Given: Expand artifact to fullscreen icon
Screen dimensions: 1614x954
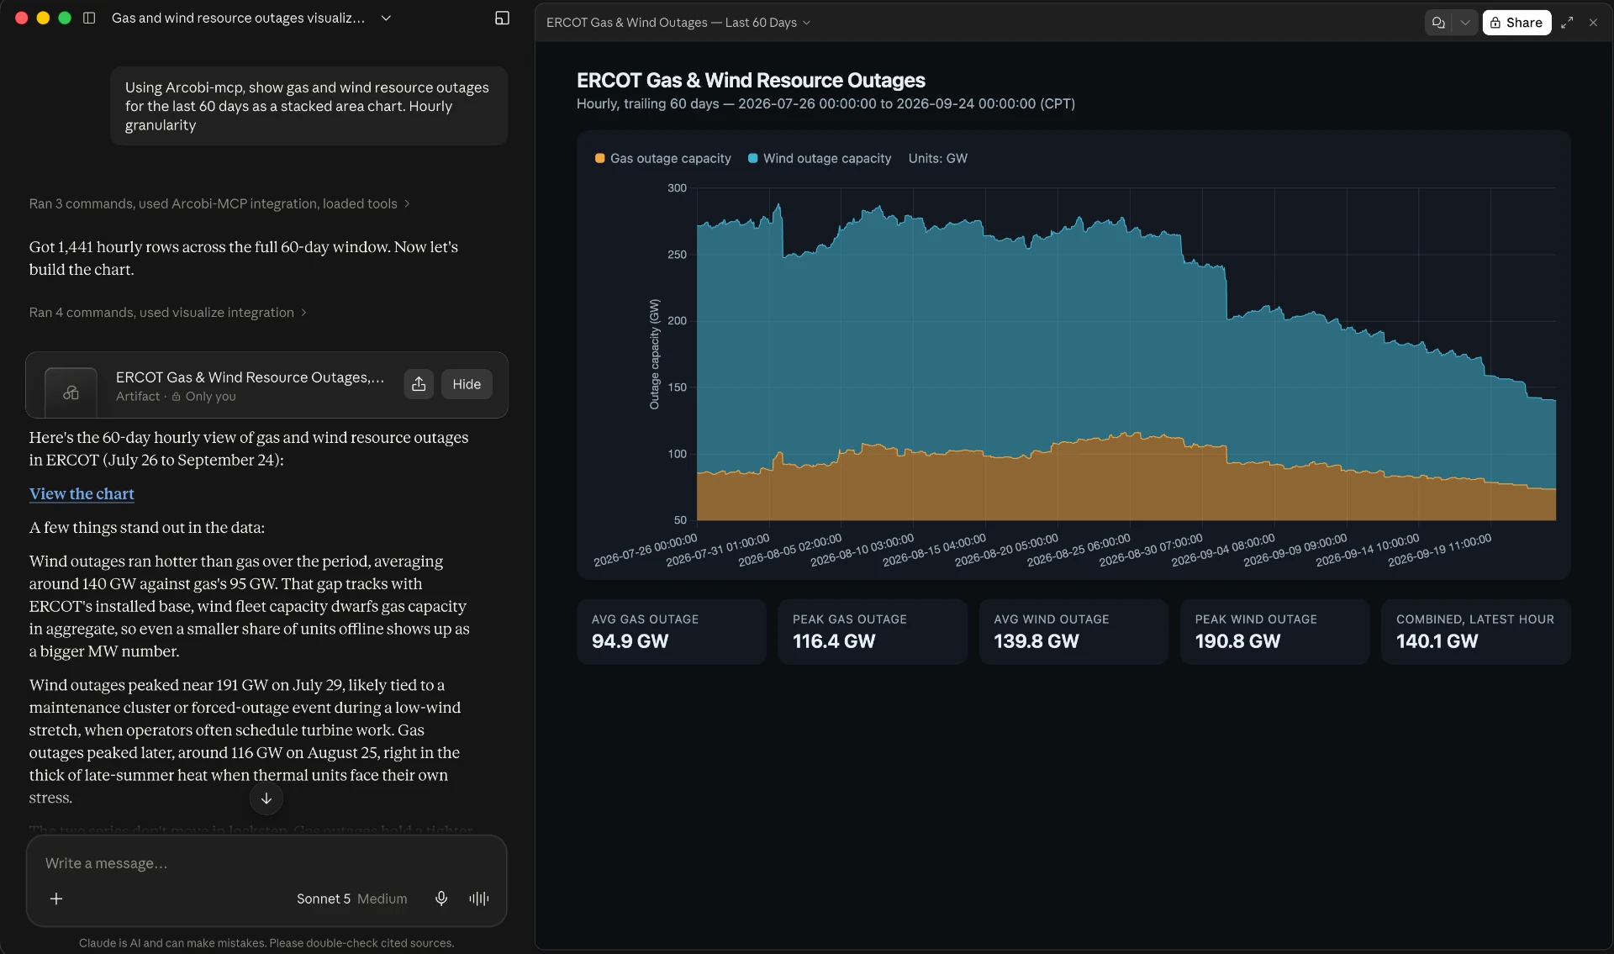Looking at the screenshot, I should click(1567, 23).
